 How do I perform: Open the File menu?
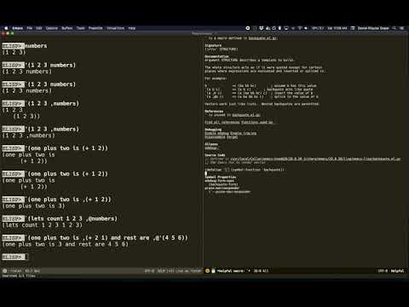30,28
